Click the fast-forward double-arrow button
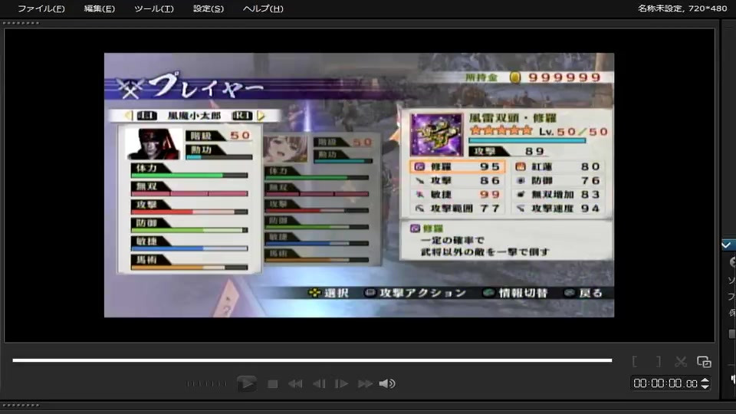The height and width of the screenshot is (414, 736). coord(365,384)
